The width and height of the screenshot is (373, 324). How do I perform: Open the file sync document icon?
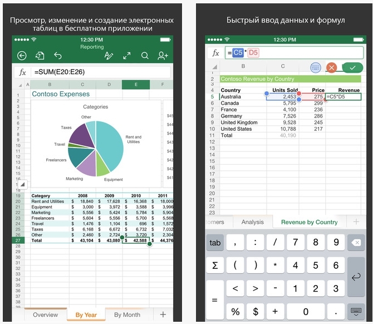click(x=40, y=55)
